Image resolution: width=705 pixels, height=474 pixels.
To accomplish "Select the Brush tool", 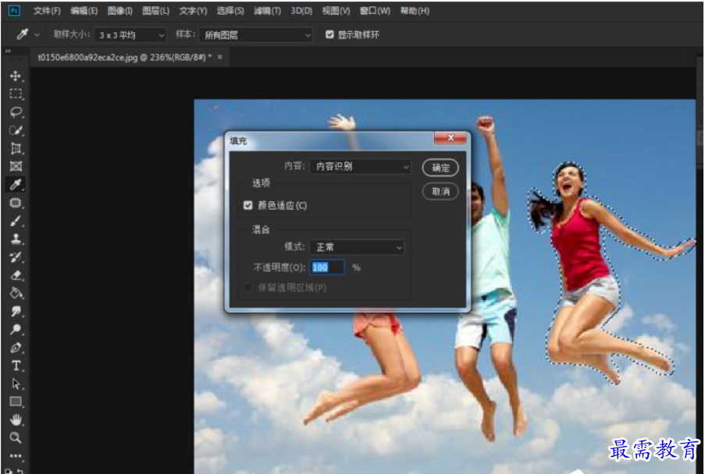I will [x=16, y=221].
